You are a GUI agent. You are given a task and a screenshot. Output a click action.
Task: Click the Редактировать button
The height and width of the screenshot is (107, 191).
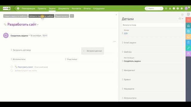click(62, 16)
